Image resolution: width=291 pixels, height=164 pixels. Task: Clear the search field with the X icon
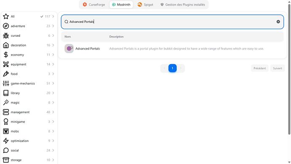(x=278, y=22)
